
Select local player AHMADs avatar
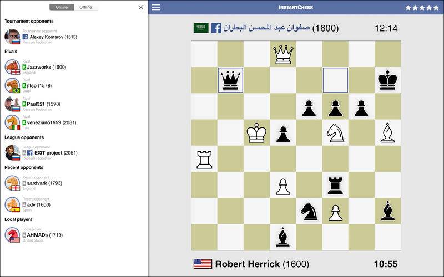coord(12,235)
